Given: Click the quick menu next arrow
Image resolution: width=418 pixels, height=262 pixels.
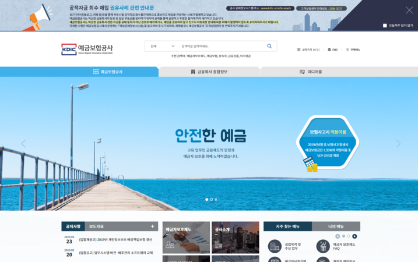Looking at the screenshot, I should [354, 236].
